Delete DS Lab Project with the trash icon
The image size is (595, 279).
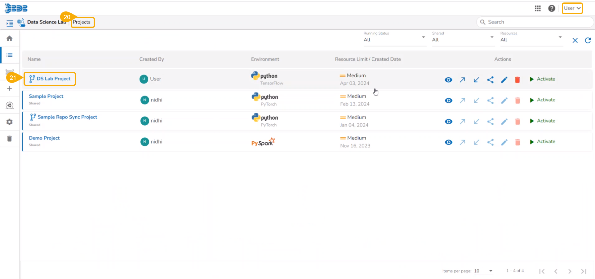click(x=517, y=80)
